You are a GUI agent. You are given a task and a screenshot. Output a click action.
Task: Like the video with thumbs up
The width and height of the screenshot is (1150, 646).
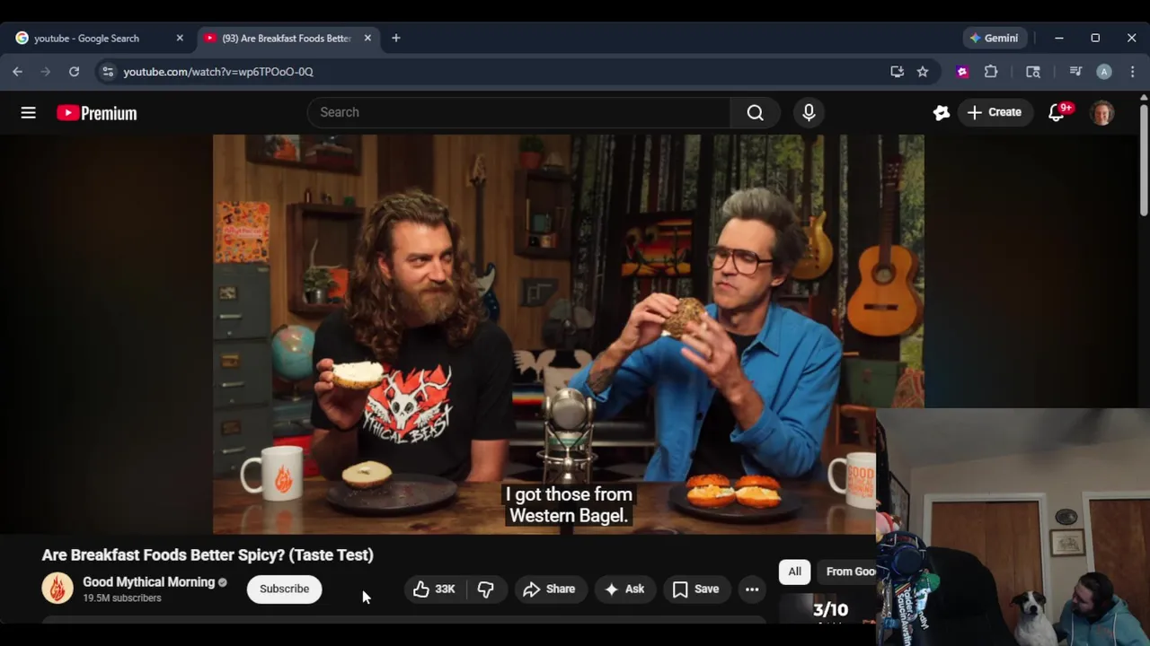click(434, 589)
